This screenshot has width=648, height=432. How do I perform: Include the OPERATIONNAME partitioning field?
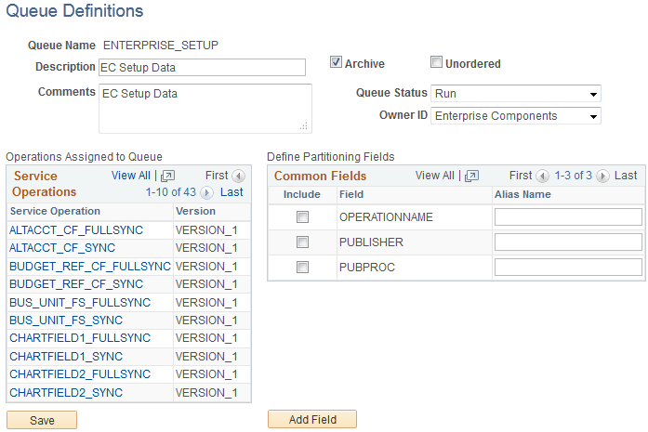(x=301, y=216)
